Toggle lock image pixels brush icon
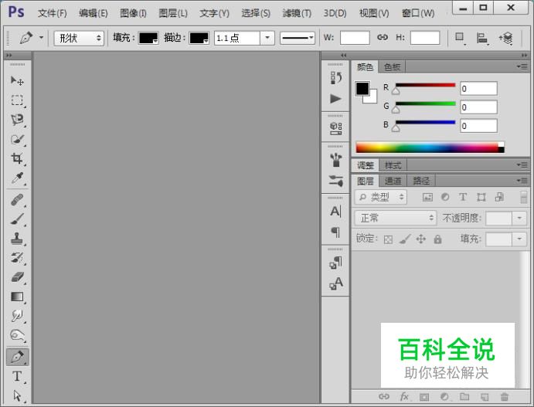 coord(405,239)
